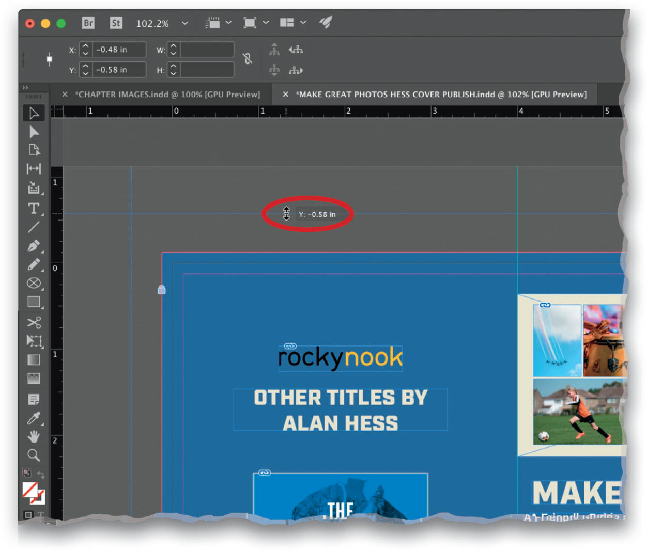Click the link badge on book cover frame
Image resolution: width=647 pixels, height=551 pixels.
[264, 473]
